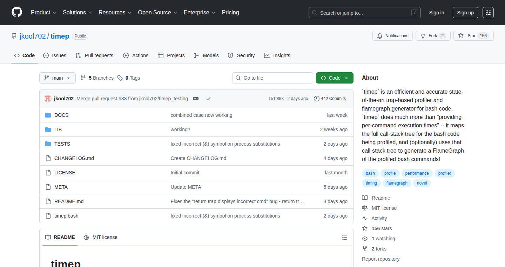This screenshot has height=267, width=505.
Task: Open the green Code dropdown button
Action: (x=335, y=78)
